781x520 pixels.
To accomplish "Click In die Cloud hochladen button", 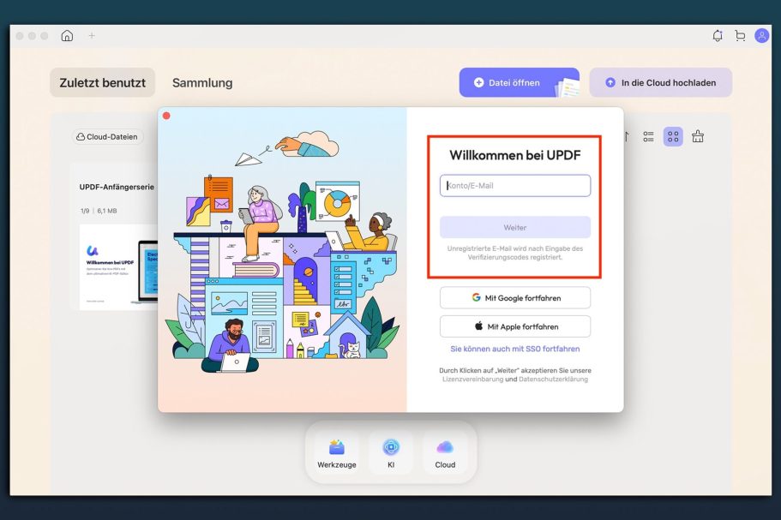I will tap(660, 82).
